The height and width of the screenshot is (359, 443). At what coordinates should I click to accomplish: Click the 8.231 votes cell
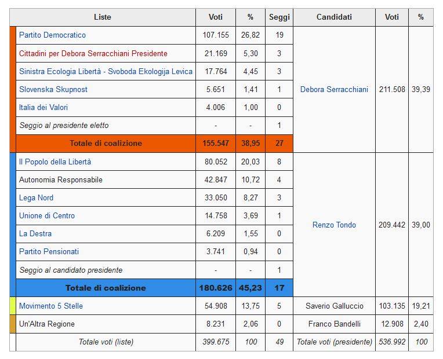coord(216,324)
